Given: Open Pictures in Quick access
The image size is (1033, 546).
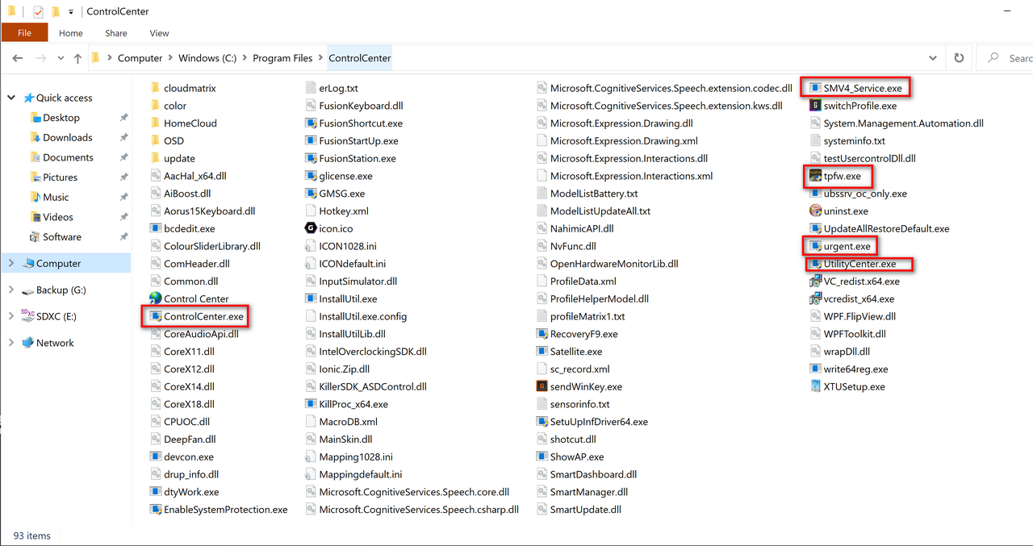Looking at the screenshot, I should 60,177.
